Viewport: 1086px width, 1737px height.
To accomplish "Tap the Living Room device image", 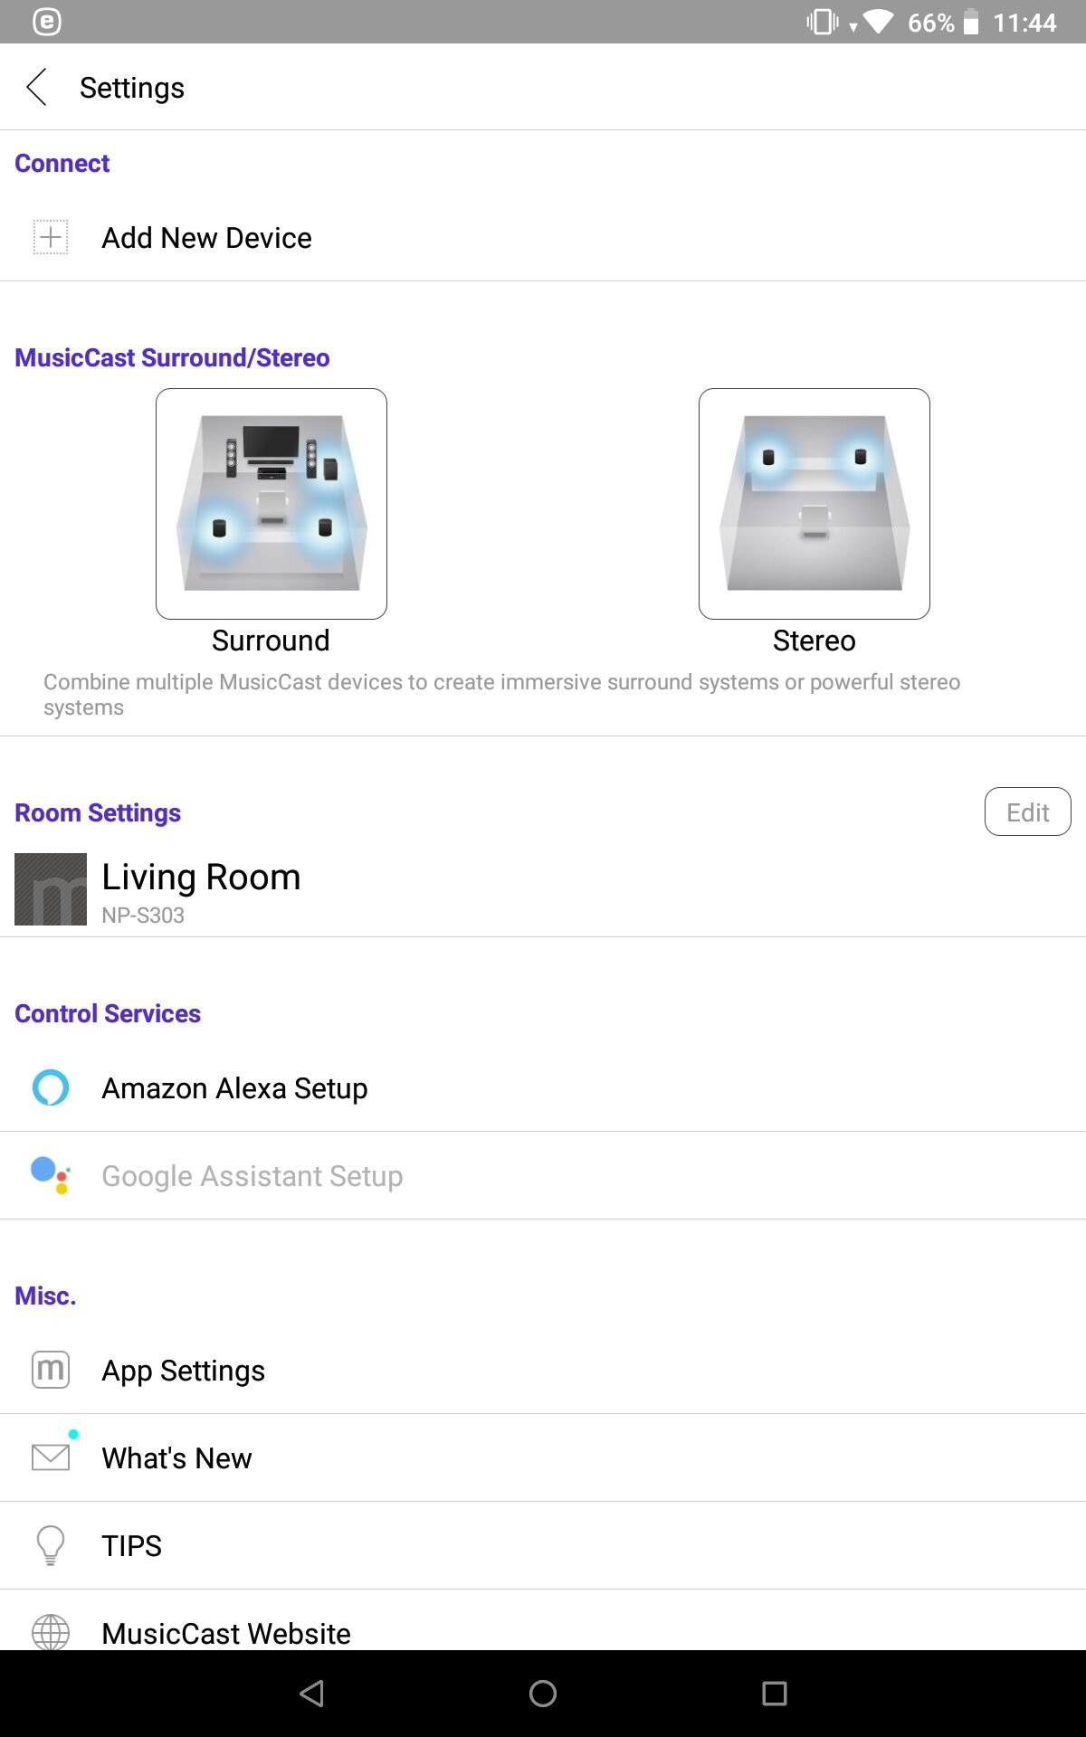I will [51, 889].
